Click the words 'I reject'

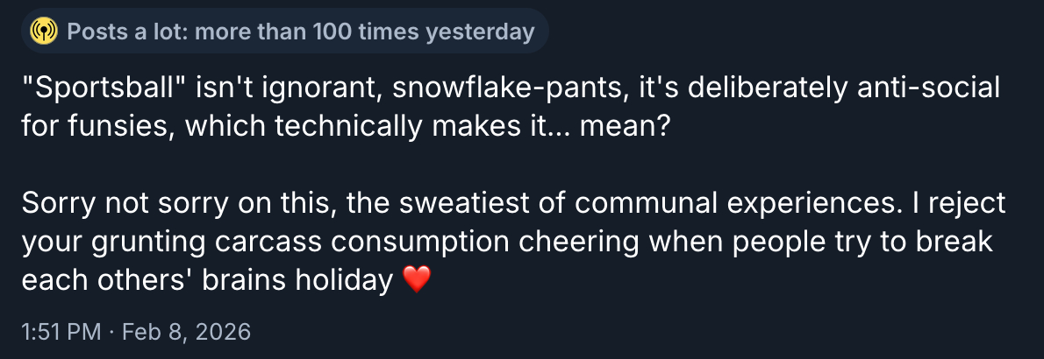click(x=958, y=204)
